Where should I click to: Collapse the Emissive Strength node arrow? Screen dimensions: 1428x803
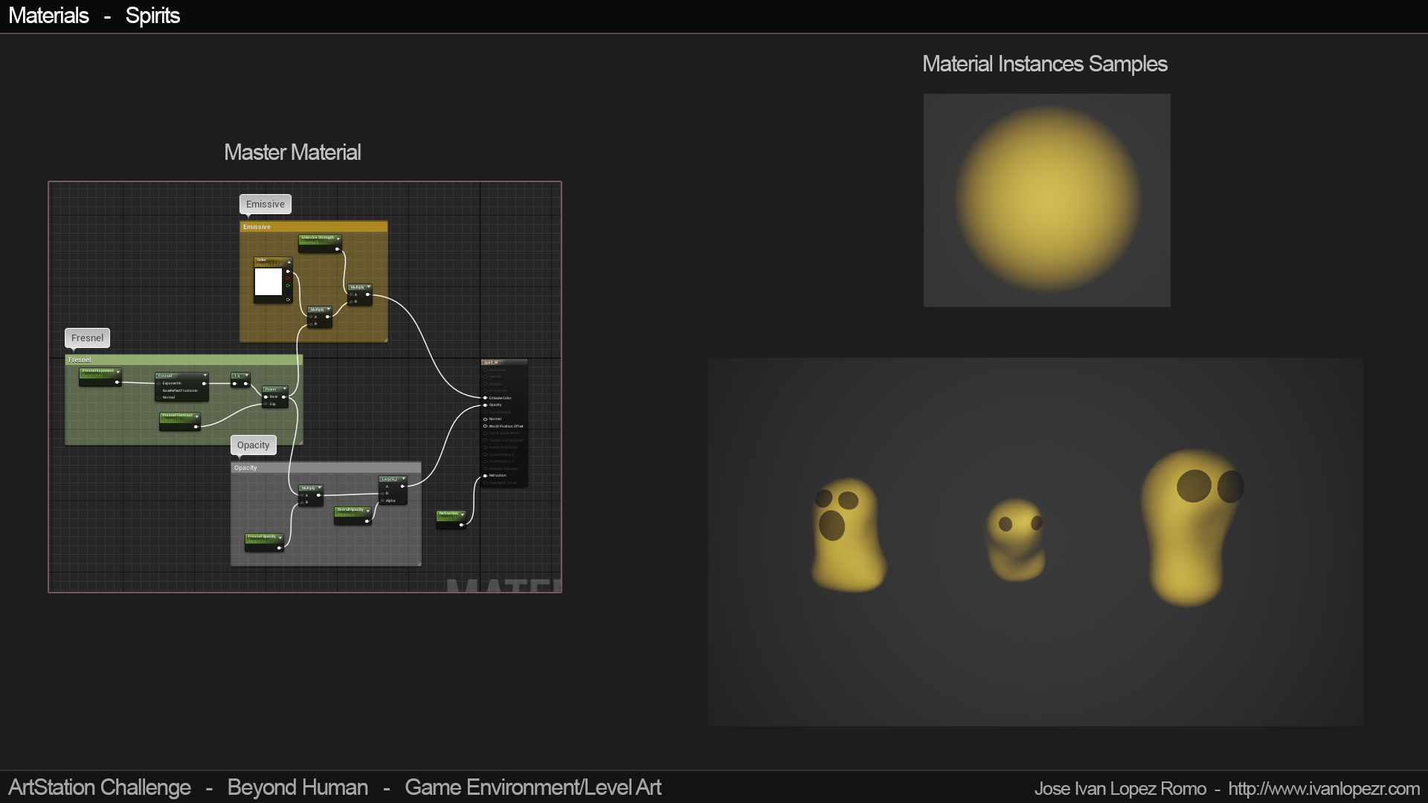click(x=338, y=239)
